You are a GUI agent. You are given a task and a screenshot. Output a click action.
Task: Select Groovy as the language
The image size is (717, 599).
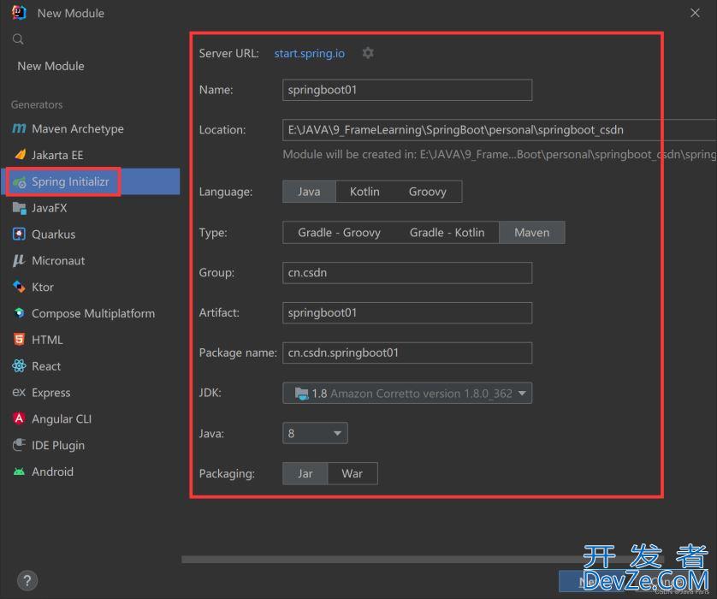pyautogui.click(x=428, y=192)
